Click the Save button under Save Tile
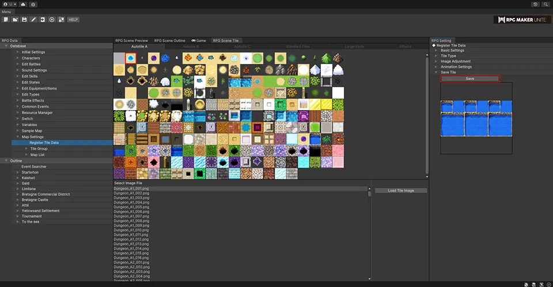This screenshot has height=287, width=553. click(x=470, y=78)
